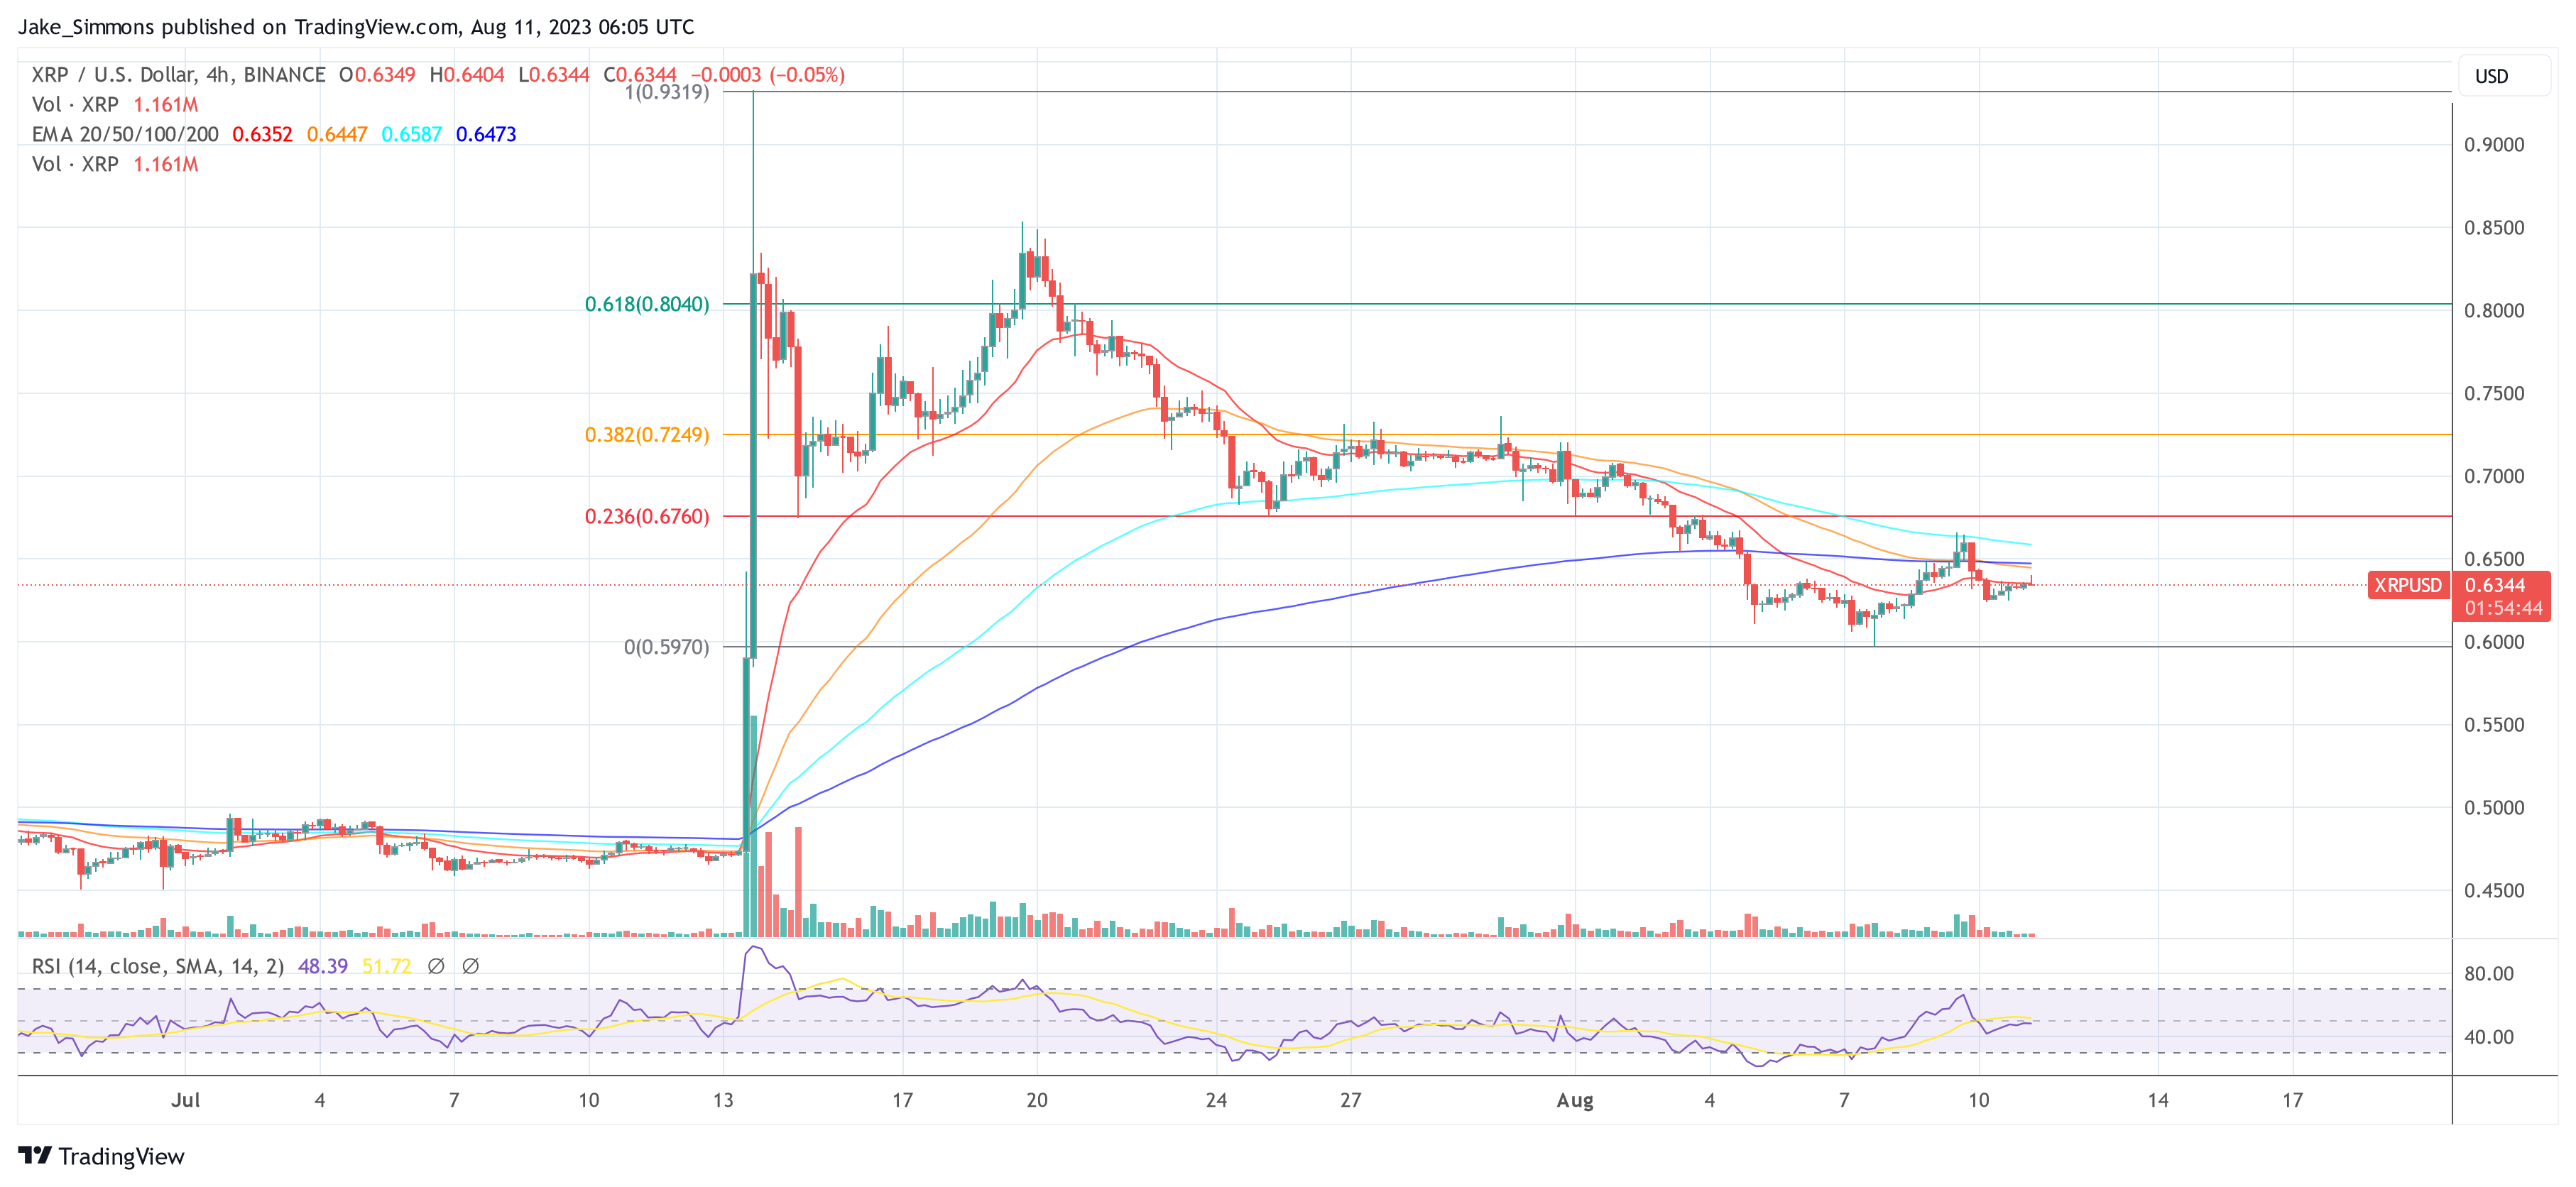This screenshot has width=2576, height=1187.
Task: Click the RSI SMA value 51.72
Action: click(x=386, y=966)
